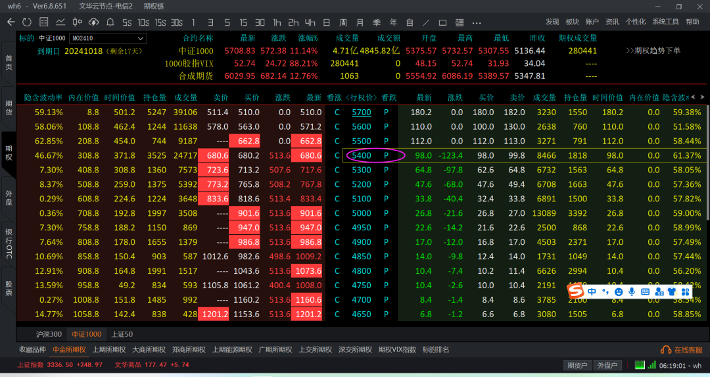Screen dimensions: 710x377
Task: Click the back arrow icon in toolbar
Action: 11,22
